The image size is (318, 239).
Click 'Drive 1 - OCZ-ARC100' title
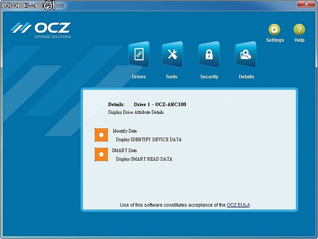click(x=160, y=104)
